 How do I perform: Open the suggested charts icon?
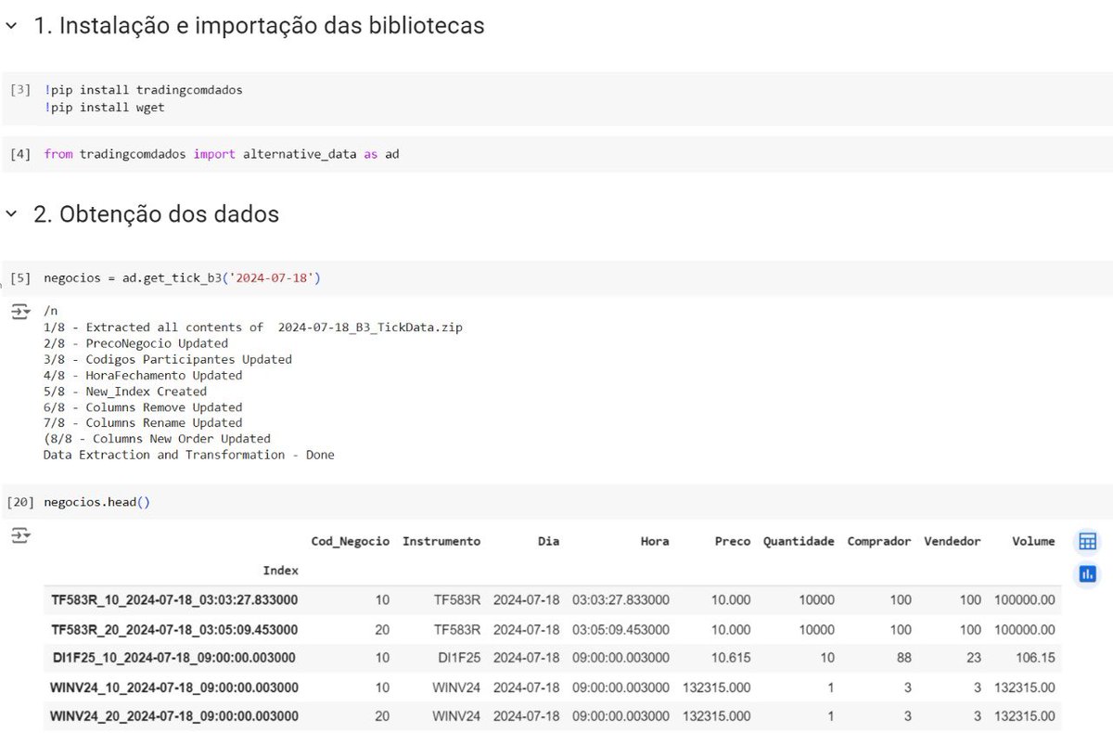pyautogui.click(x=1087, y=574)
